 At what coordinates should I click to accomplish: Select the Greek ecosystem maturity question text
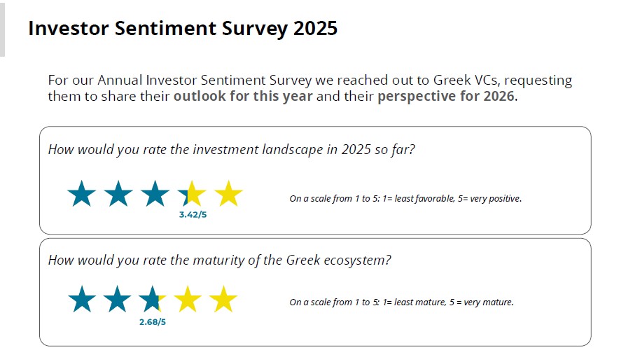tap(219, 260)
